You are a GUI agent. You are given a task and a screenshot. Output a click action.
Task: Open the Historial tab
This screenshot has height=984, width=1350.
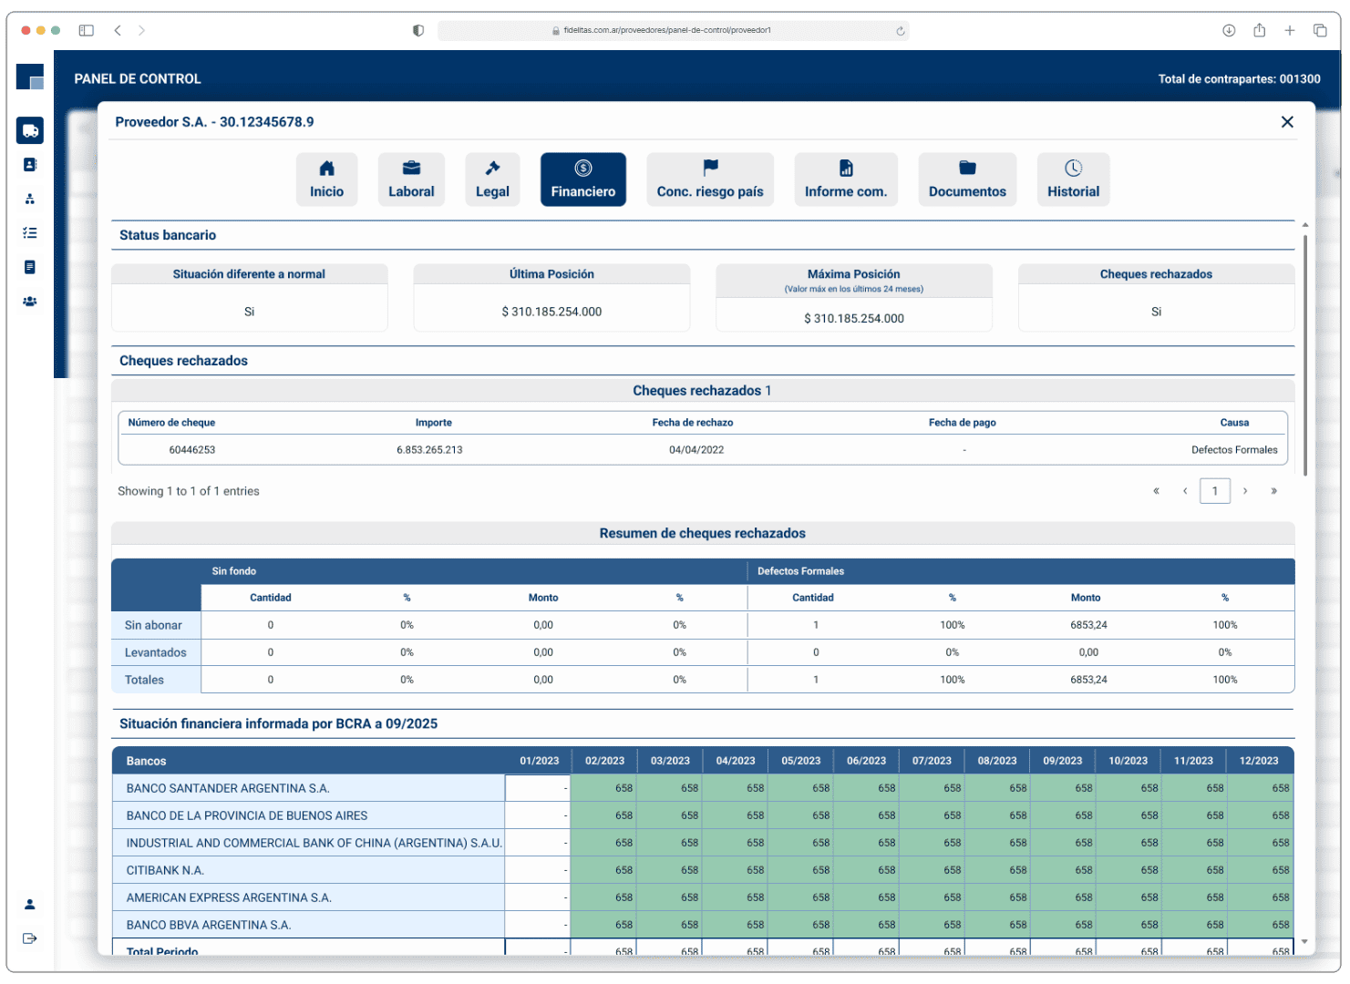[x=1073, y=179]
